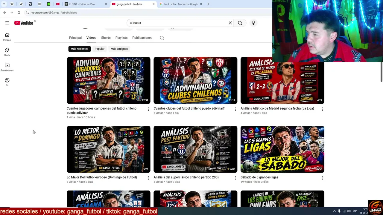Open the browser tab search dropdown
This screenshot has height=215, width=383.
(x=4, y=4)
